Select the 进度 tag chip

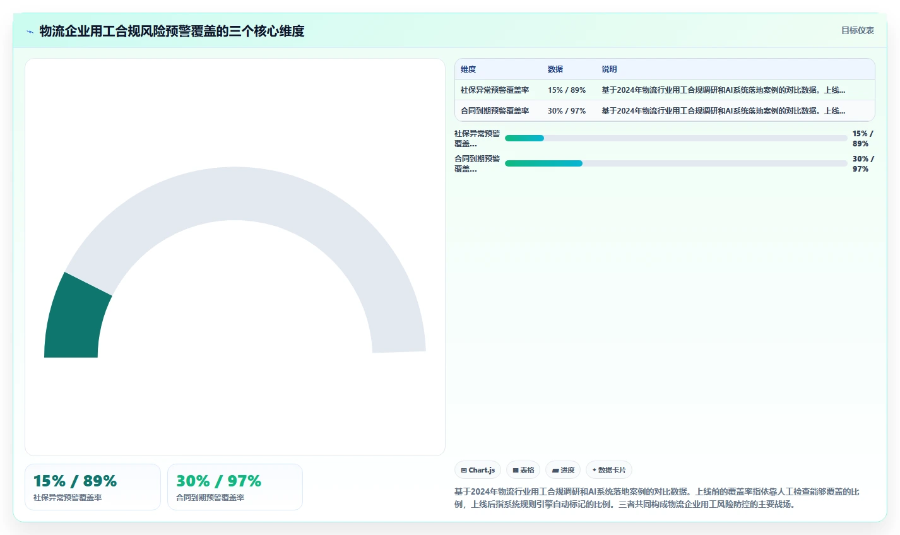pos(563,470)
